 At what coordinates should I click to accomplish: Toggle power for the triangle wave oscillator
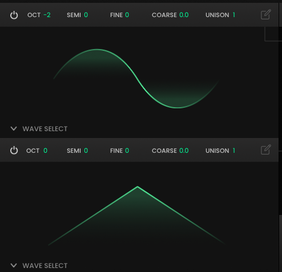point(14,151)
